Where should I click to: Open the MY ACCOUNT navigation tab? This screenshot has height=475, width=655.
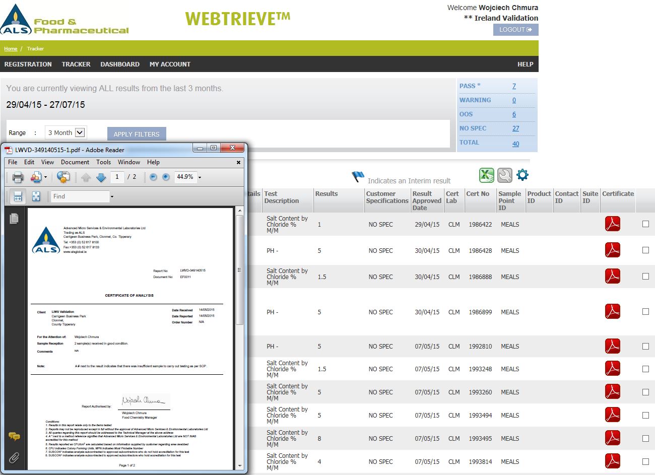pyautogui.click(x=170, y=64)
